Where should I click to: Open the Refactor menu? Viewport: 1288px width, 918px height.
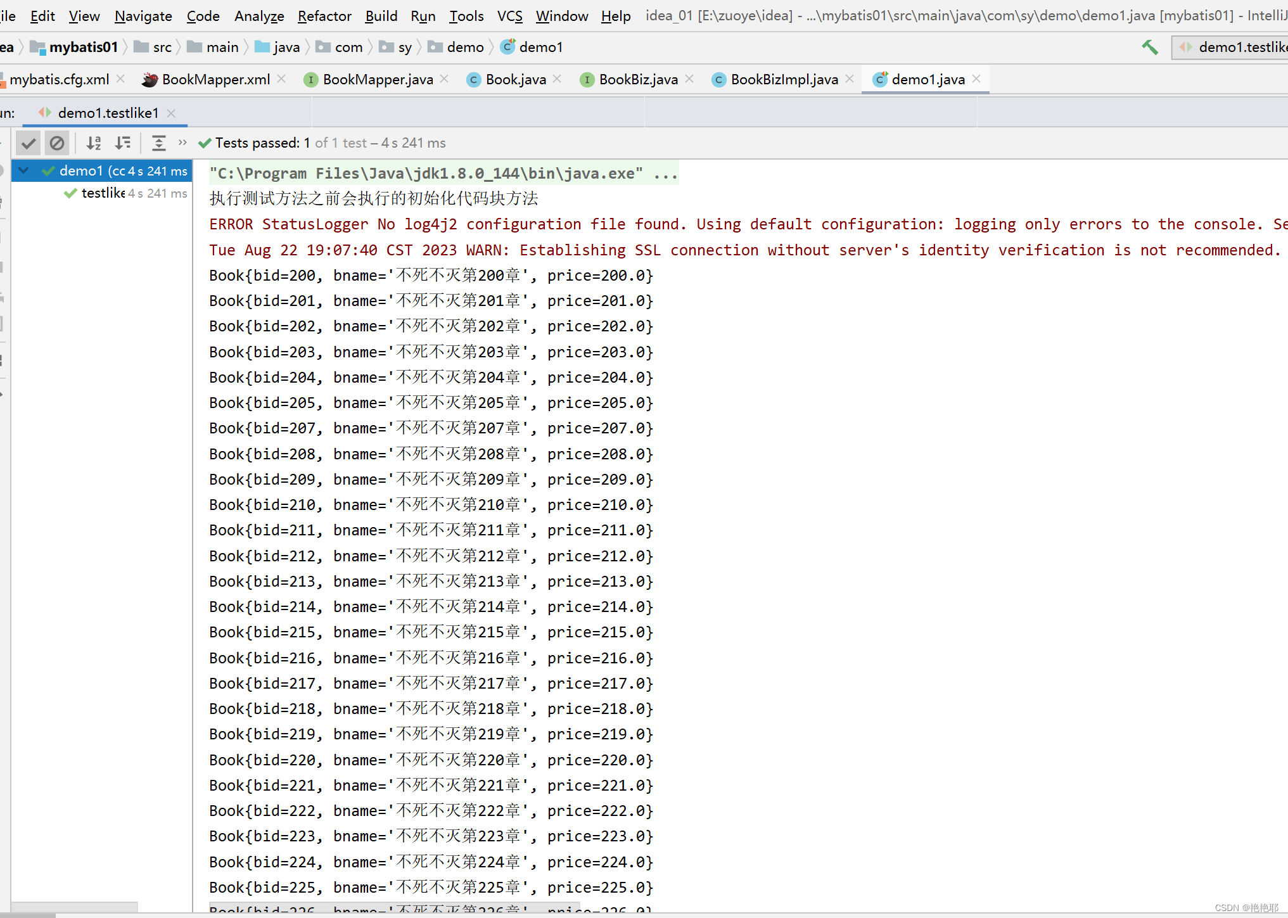[324, 16]
